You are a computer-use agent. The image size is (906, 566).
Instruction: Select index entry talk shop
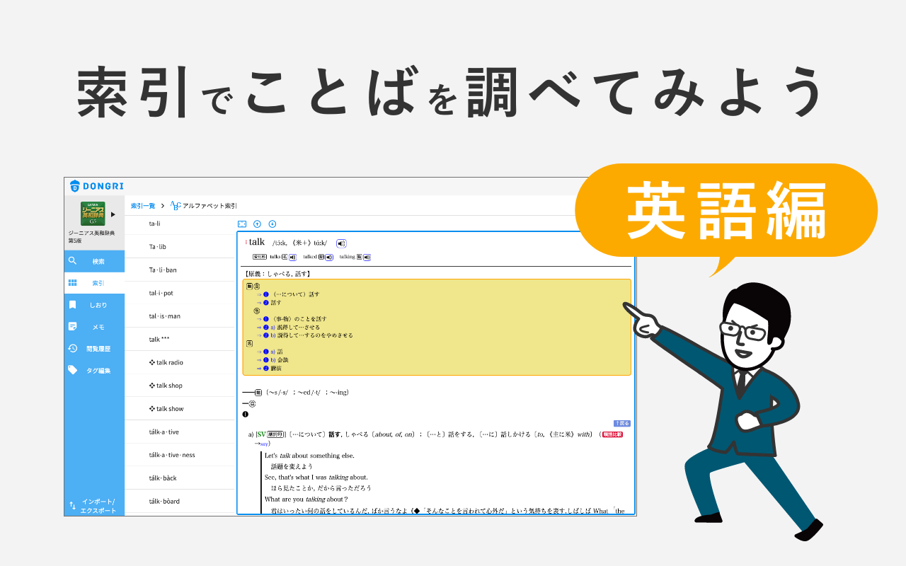(180, 386)
